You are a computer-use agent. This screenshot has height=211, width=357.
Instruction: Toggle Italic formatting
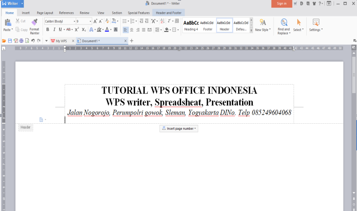point(54,29)
